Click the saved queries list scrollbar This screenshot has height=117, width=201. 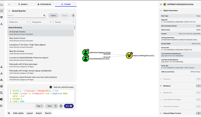tap(75, 27)
